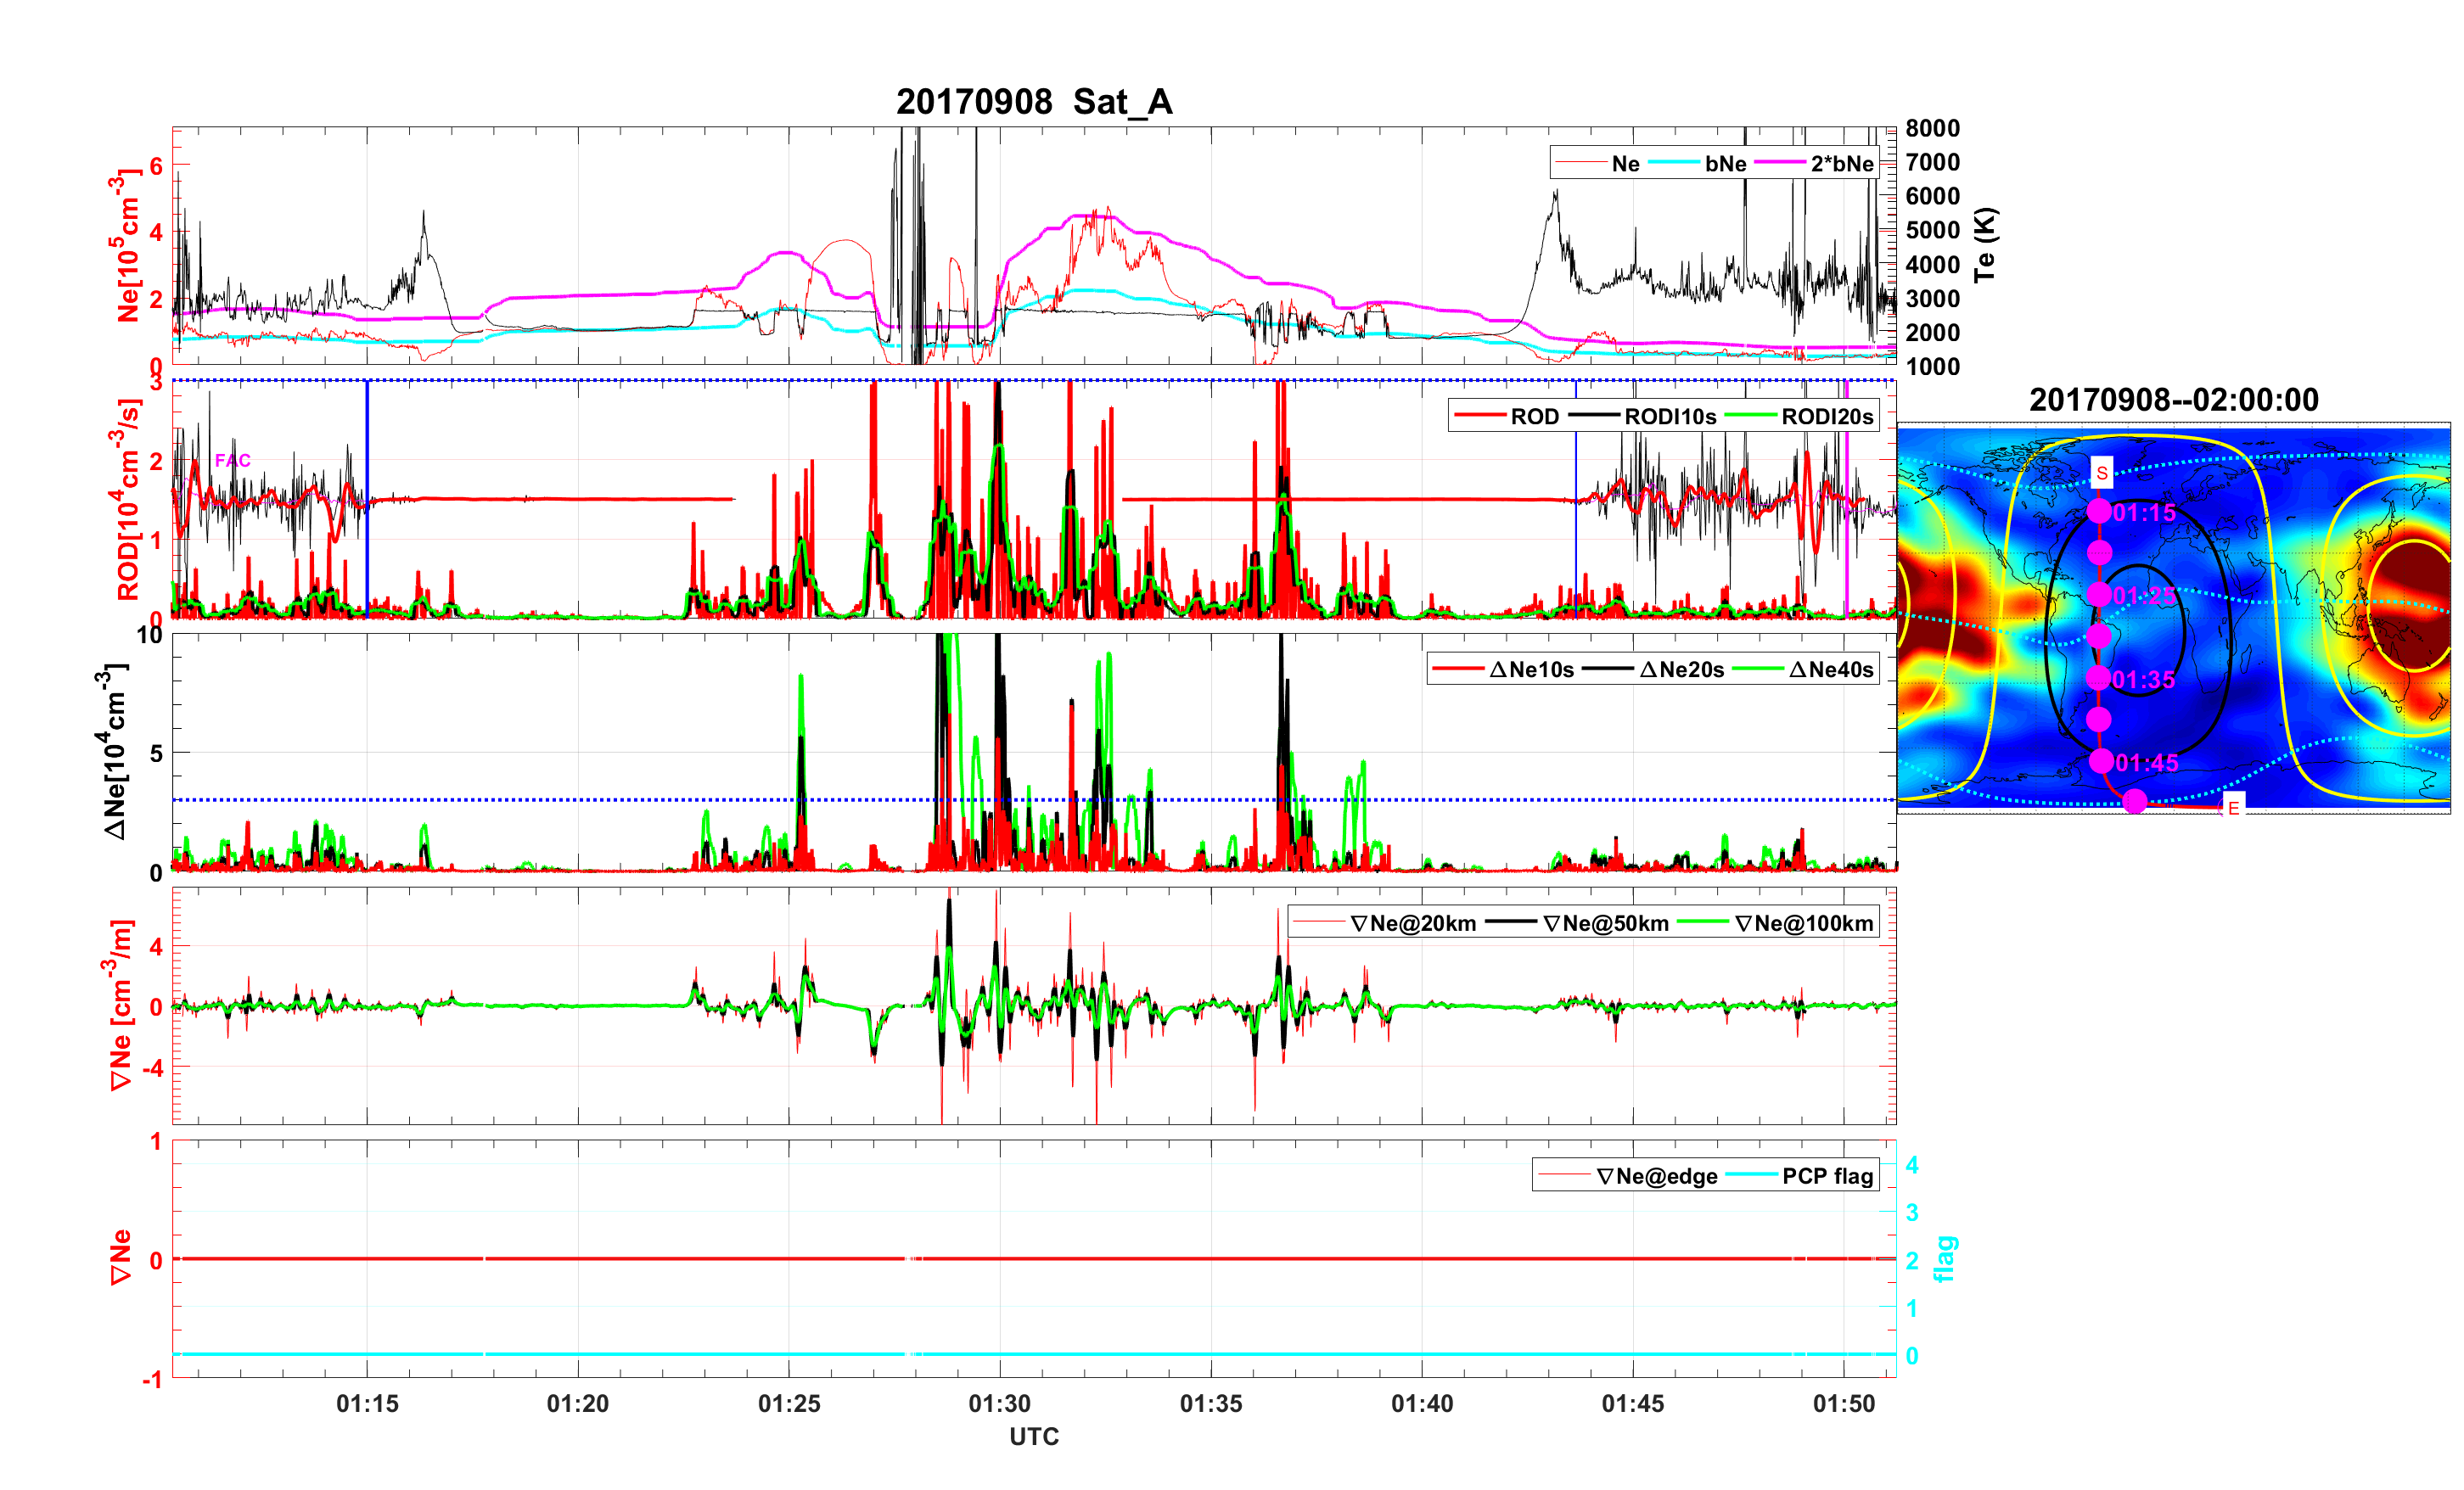Click the magenta 01:45 marker on the map
The image size is (2464, 1490).
(x=2101, y=761)
